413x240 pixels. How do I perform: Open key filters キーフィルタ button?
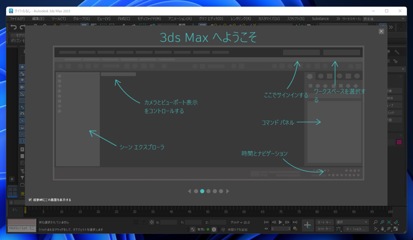[x=356, y=229]
